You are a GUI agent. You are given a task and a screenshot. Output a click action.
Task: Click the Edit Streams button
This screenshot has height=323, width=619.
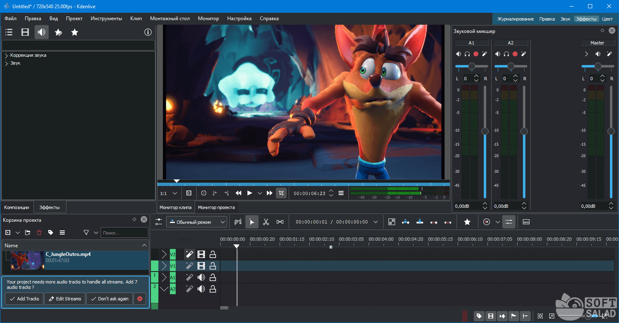[65, 299]
